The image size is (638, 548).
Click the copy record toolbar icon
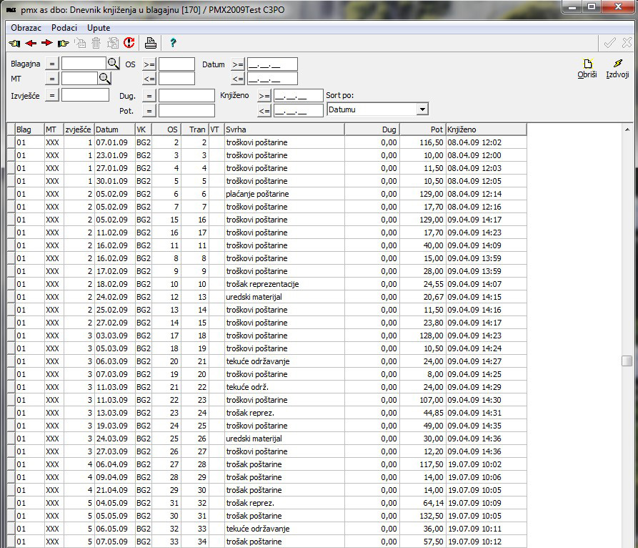tap(113, 43)
